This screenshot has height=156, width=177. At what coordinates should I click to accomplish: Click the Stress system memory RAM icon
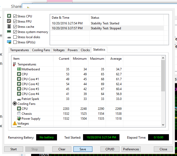tap(9, 31)
